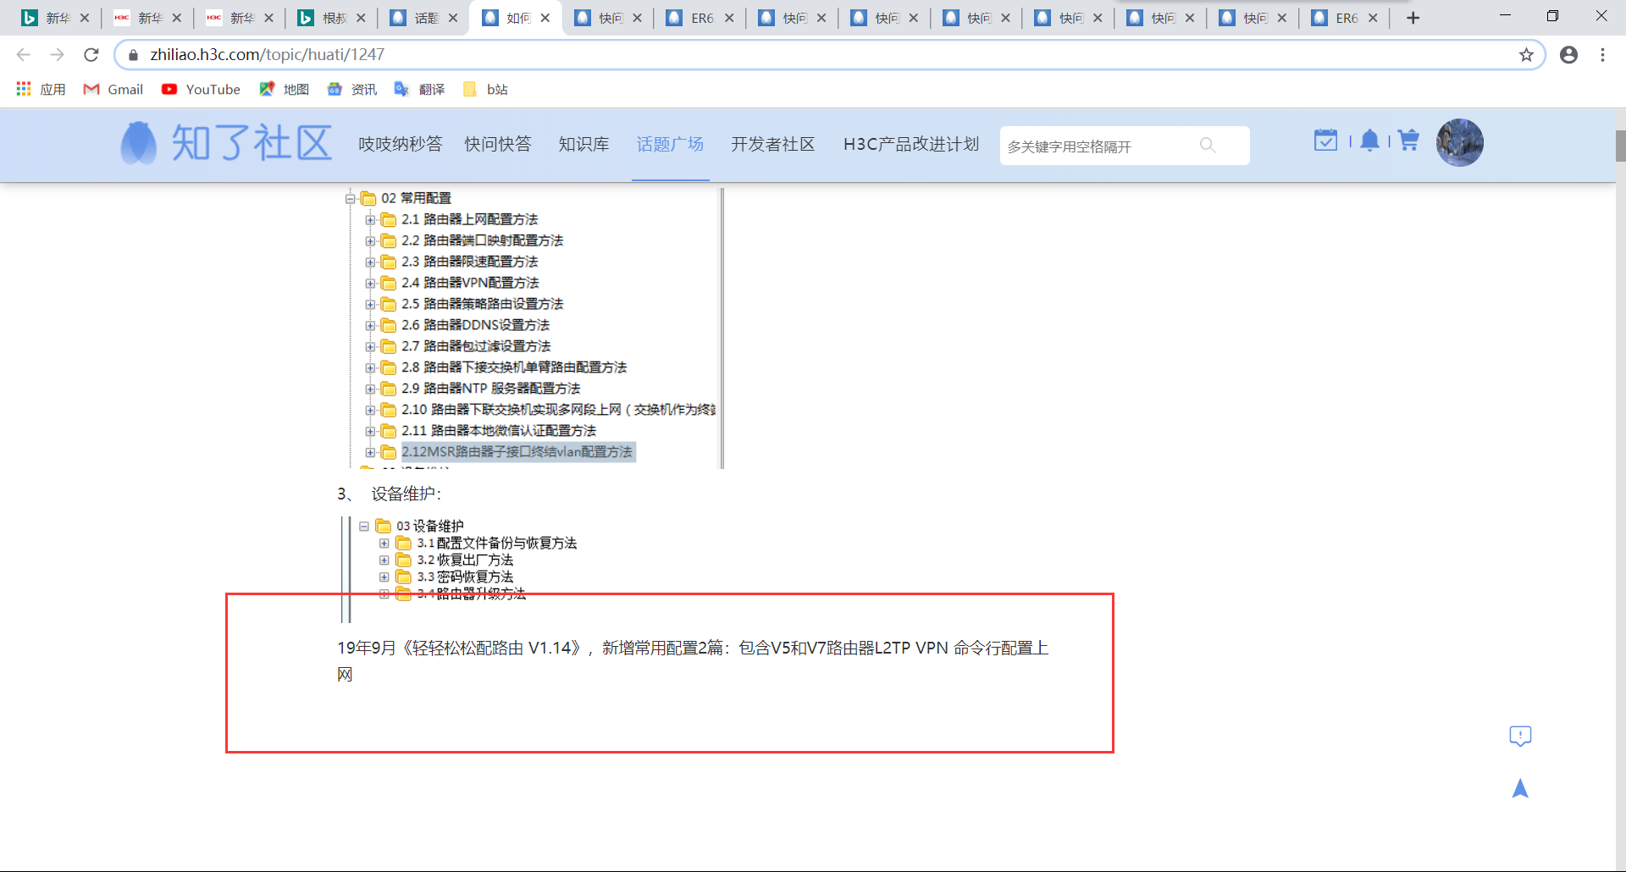Open a new browser tab
The image size is (1626, 872).
click(1413, 18)
